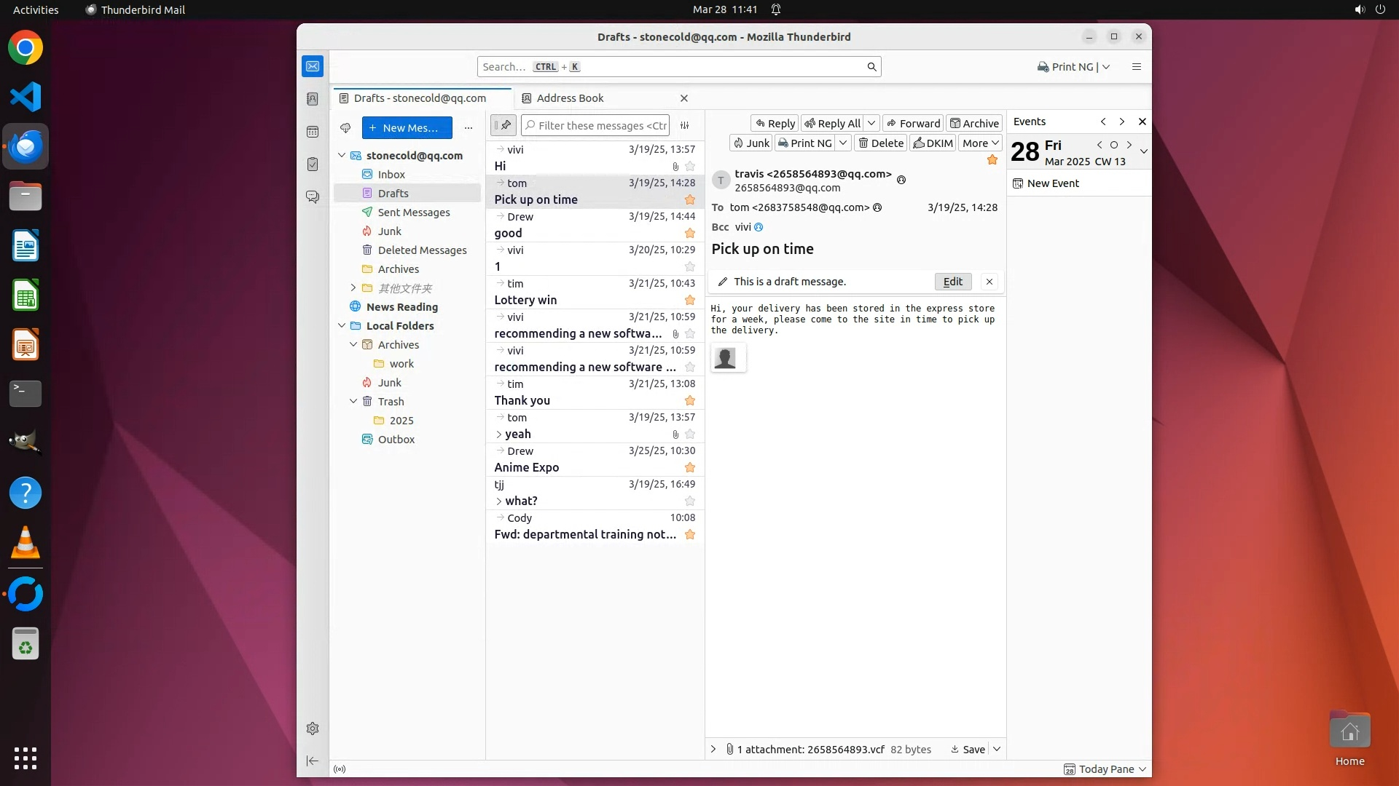The image size is (1399, 786).
Task: Click the Filter these messages field
Action: tap(602, 125)
